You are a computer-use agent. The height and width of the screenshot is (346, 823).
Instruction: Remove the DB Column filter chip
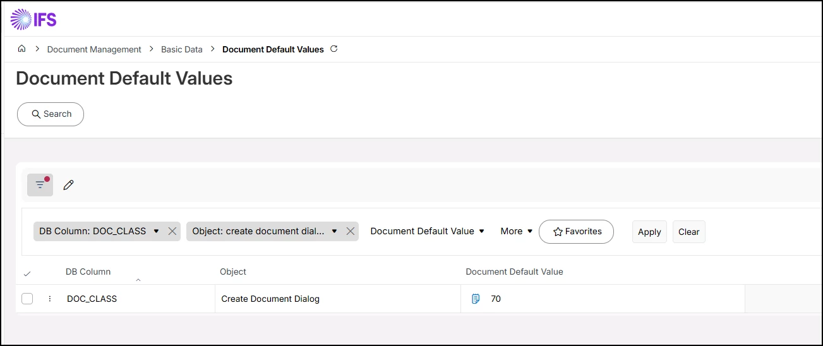point(172,232)
